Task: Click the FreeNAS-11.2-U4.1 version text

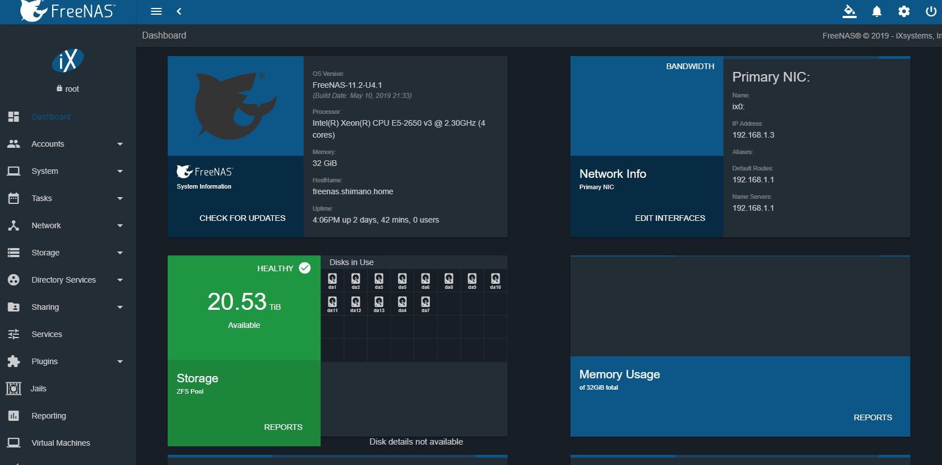Action: (347, 85)
